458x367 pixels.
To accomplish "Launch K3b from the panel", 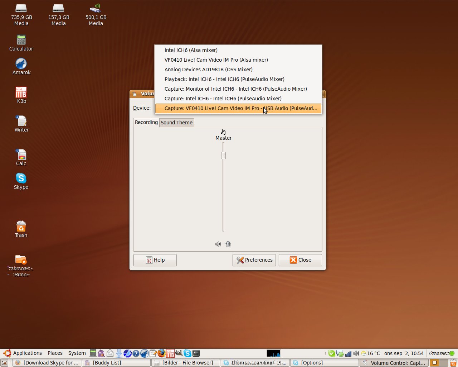I will (x=170, y=353).
